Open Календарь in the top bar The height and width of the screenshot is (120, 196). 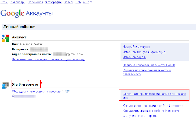(18, 2)
